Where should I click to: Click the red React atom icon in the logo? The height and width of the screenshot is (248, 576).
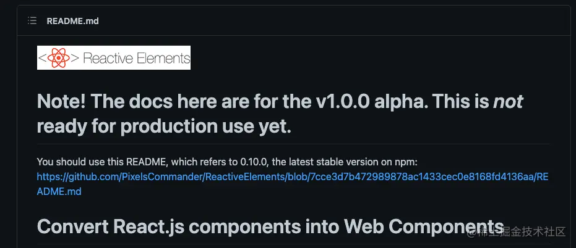(x=58, y=58)
